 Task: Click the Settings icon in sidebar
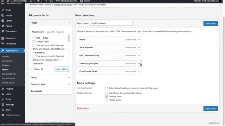[3, 105]
